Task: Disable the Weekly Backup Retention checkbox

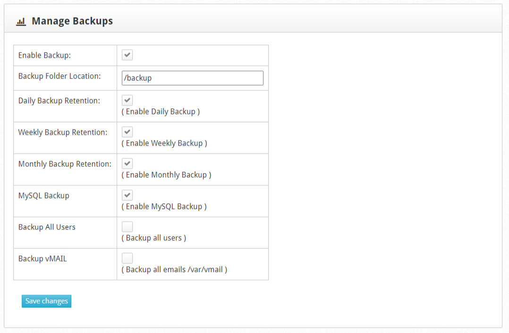Action: pyautogui.click(x=127, y=132)
